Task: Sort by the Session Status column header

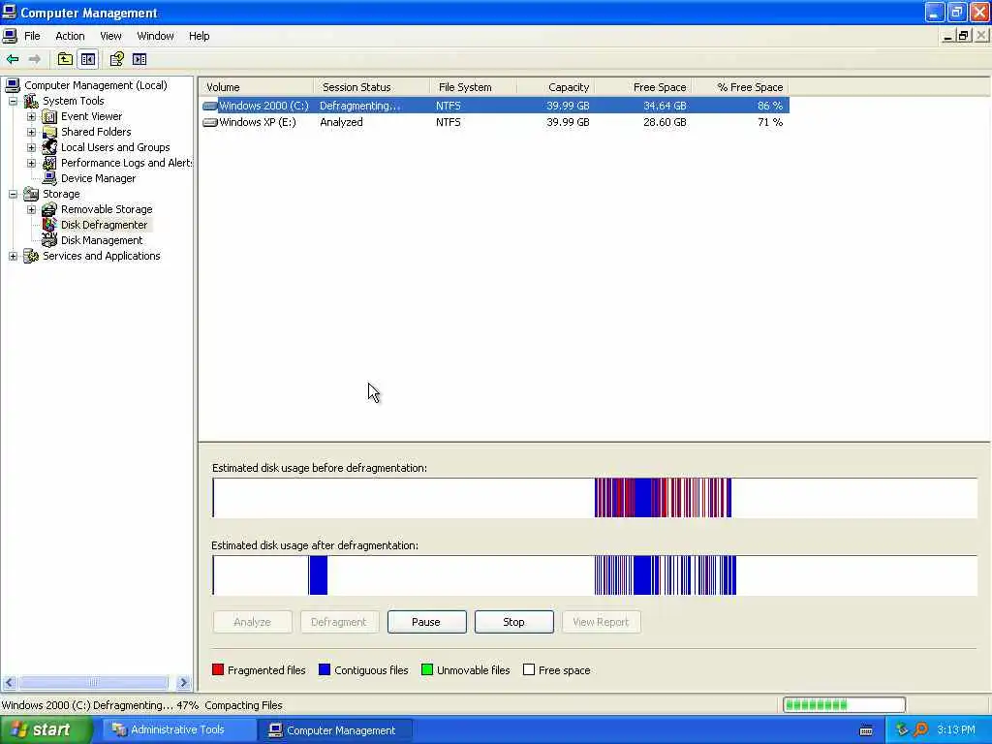Action: point(372,87)
